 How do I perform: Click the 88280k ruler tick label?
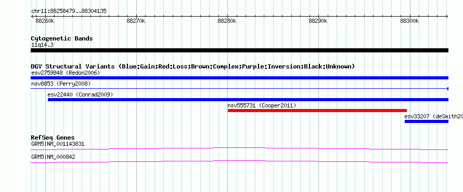click(x=227, y=21)
